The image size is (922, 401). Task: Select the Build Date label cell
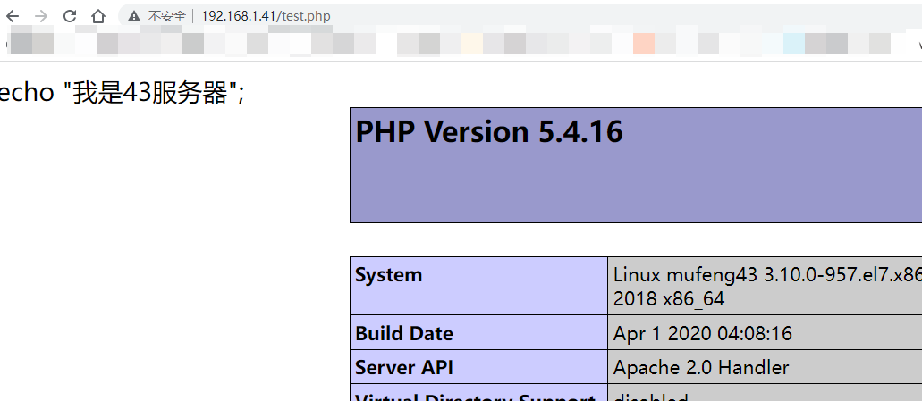[478, 333]
